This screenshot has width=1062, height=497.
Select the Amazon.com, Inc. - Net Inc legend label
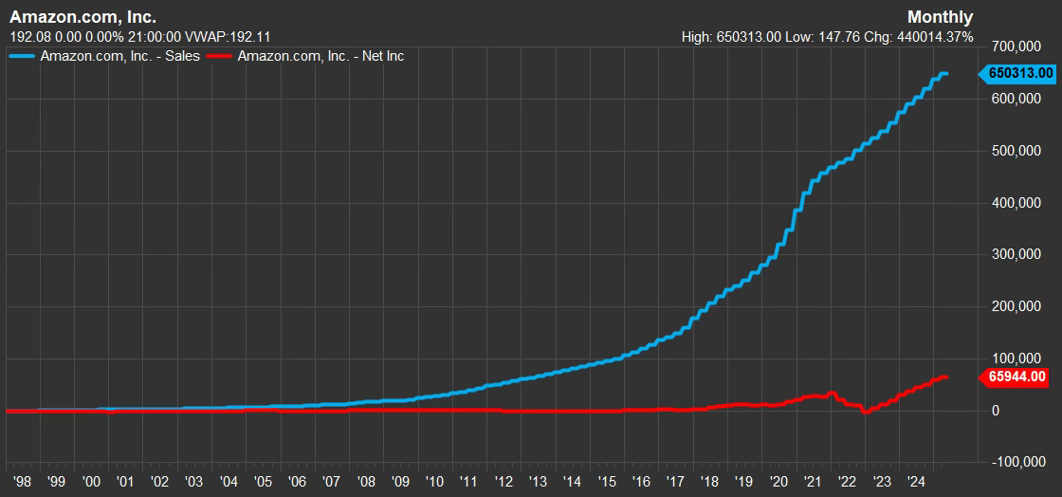[x=320, y=56]
